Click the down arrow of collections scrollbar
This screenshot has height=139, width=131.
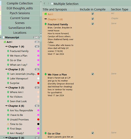click(x=41, y=34)
